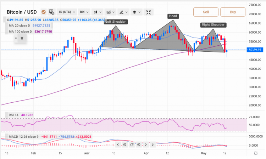Click the 20000.00 price axis label
The width and height of the screenshot is (266, 159).
pyautogui.click(x=255, y=105)
